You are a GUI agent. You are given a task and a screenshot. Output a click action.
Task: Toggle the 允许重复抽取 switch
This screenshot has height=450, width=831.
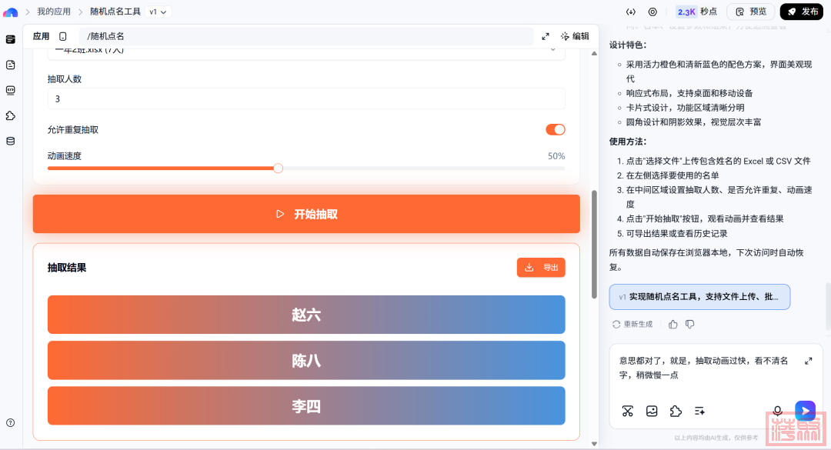[555, 129]
